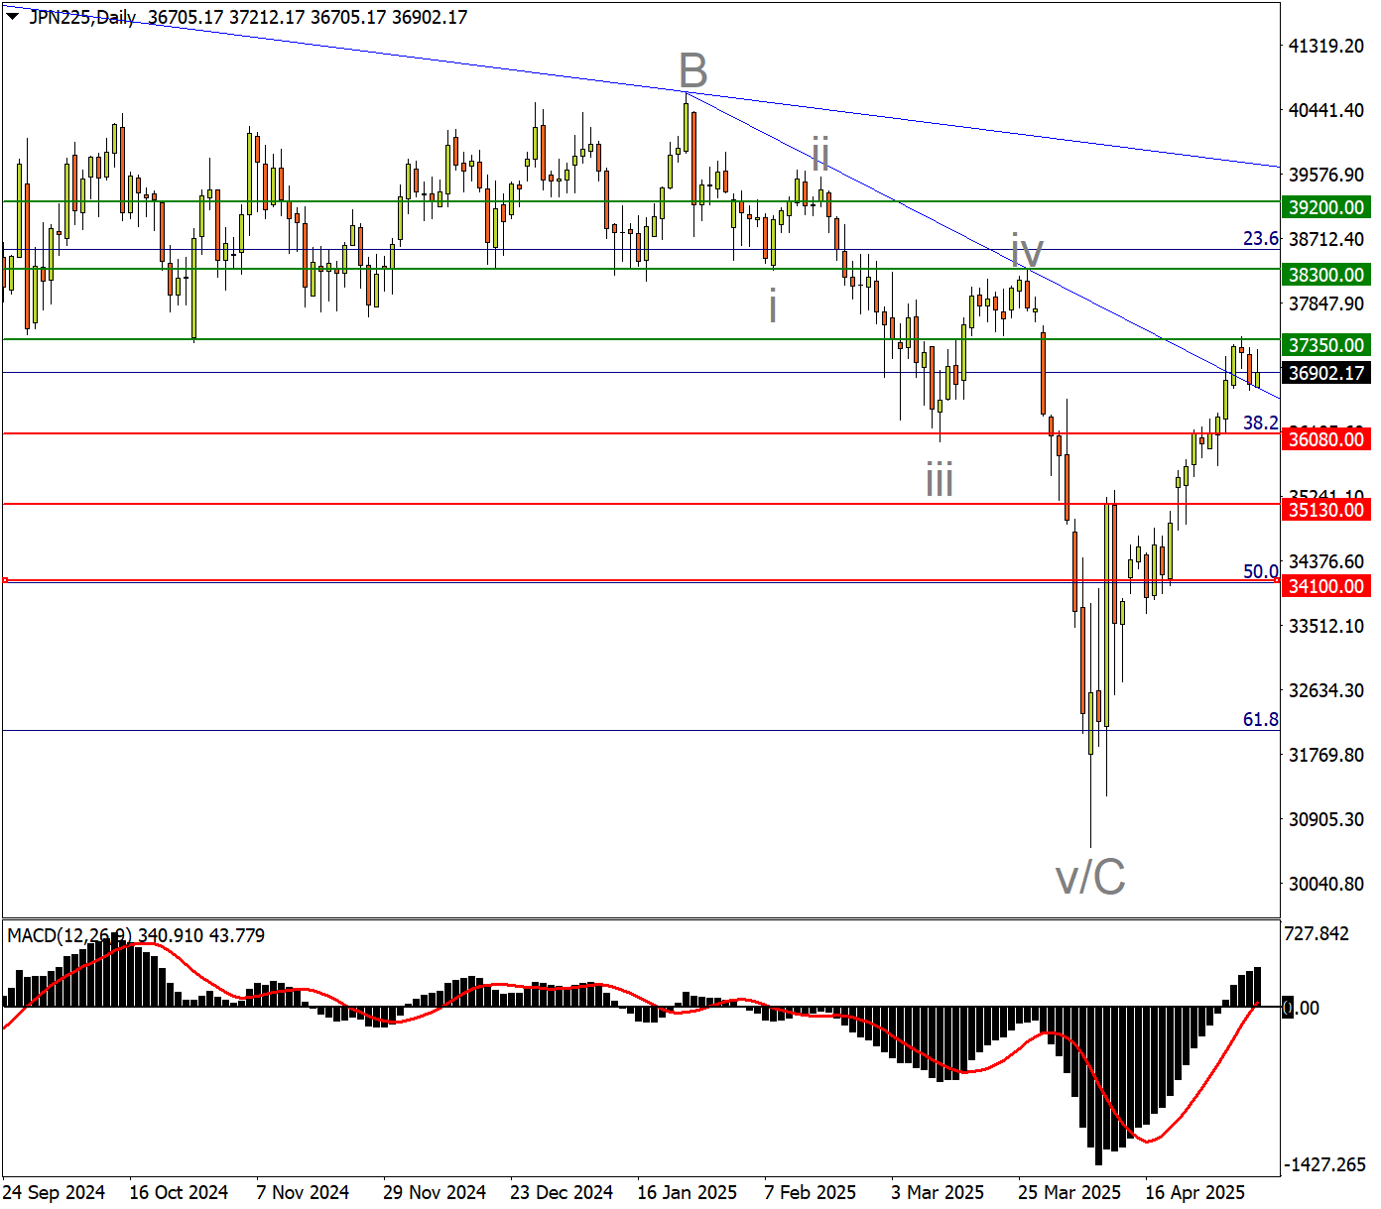Click the red 35130.00 price tag
Screen dimensions: 1381x1209
pyautogui.click(x=1325, y=510)
